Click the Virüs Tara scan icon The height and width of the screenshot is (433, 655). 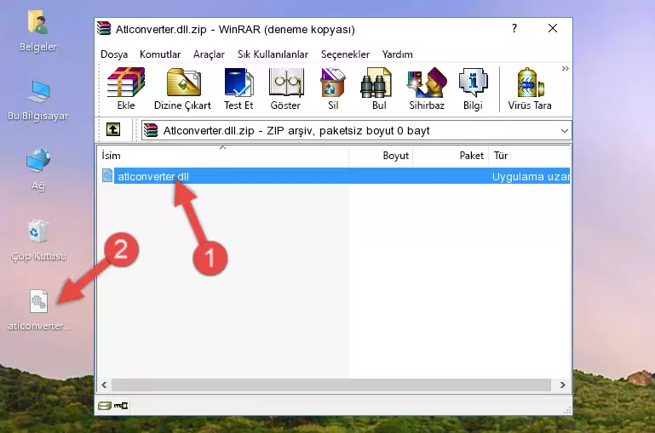click(530, 88)
